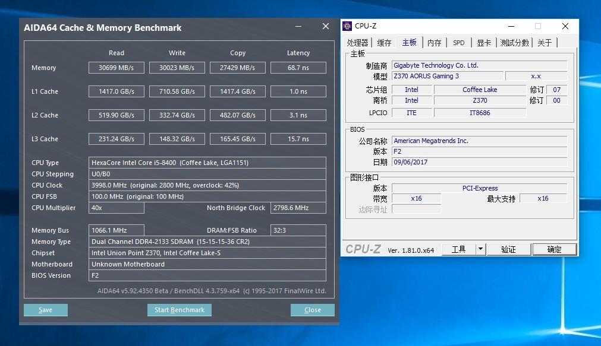Open the 測試分數 tab in CPU-Z

514,43
